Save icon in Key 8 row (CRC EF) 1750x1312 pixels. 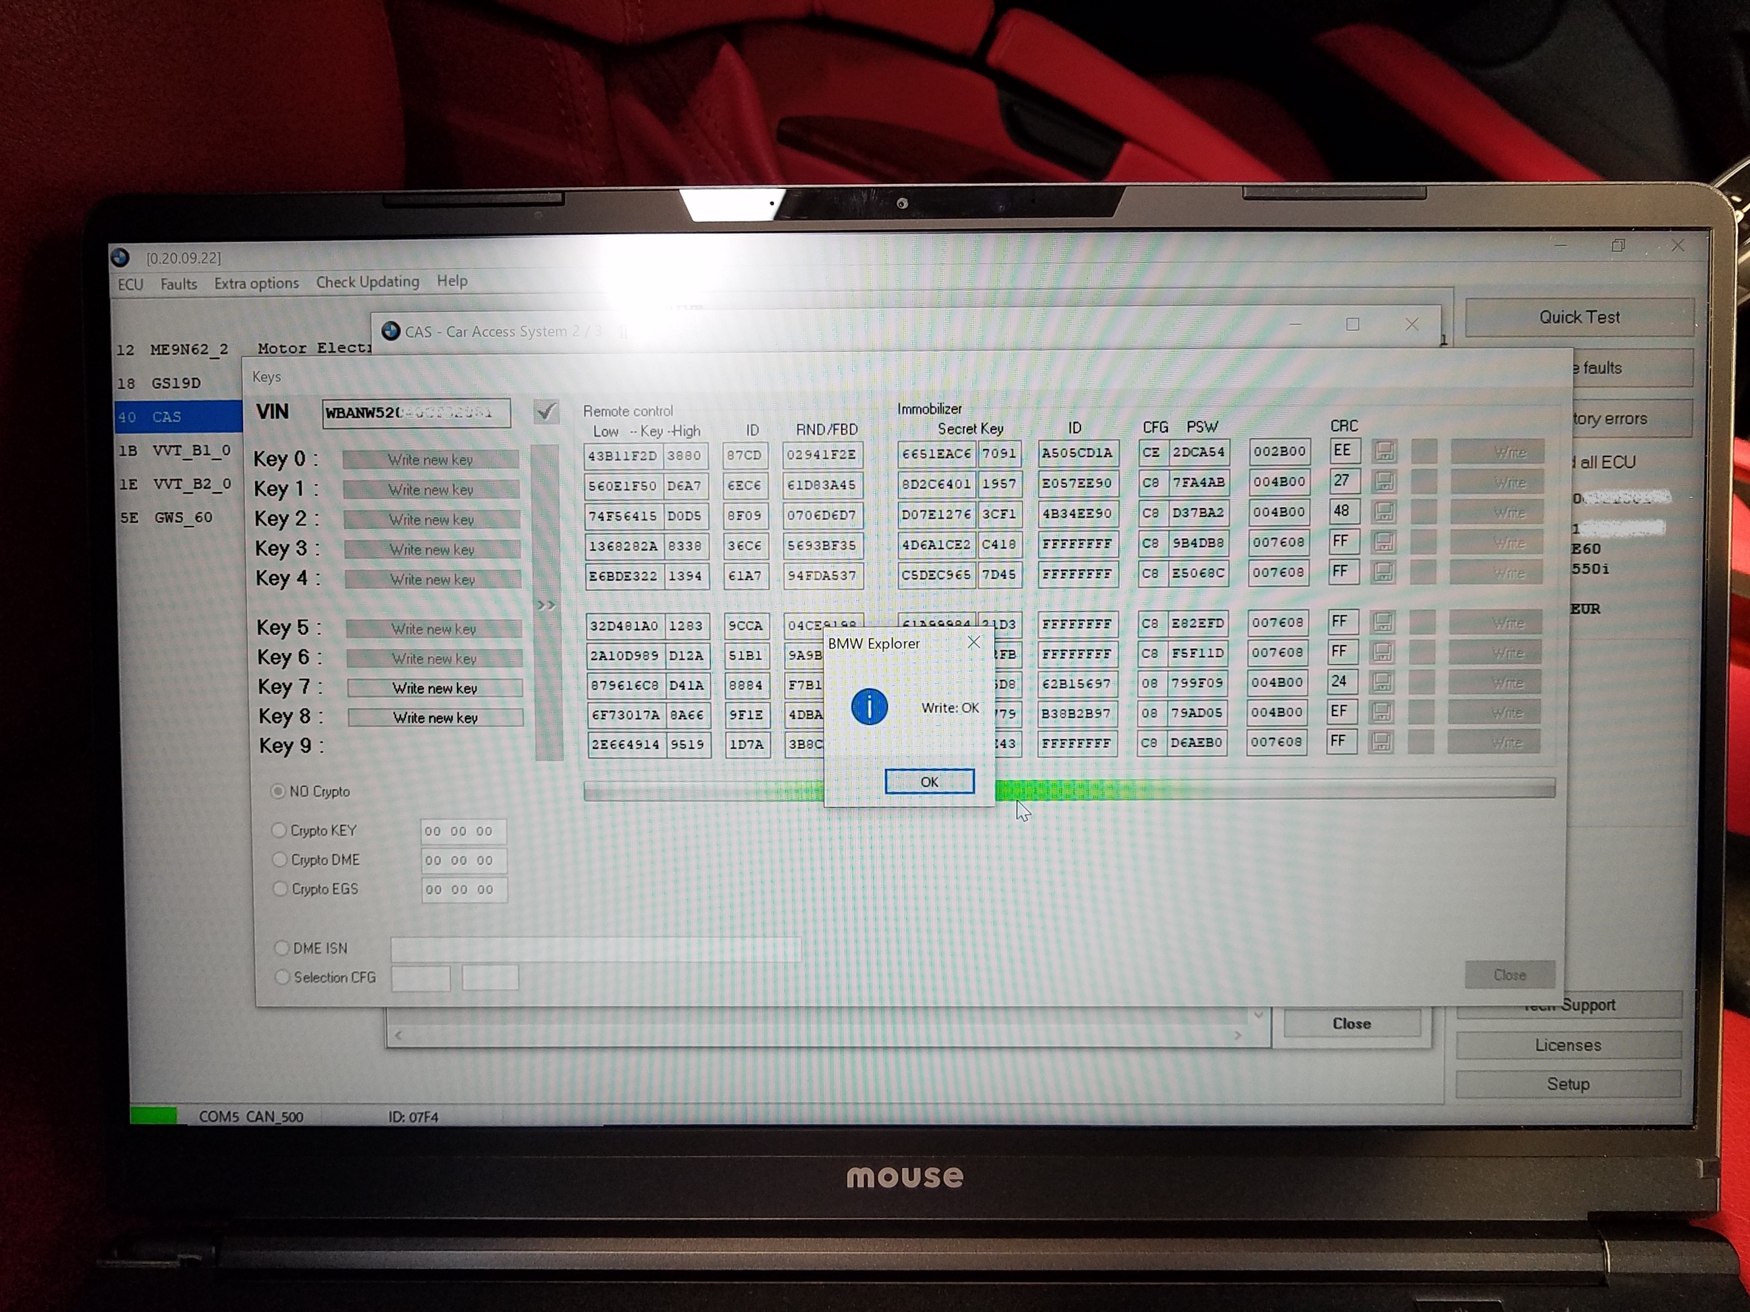tap(1382, 712)
